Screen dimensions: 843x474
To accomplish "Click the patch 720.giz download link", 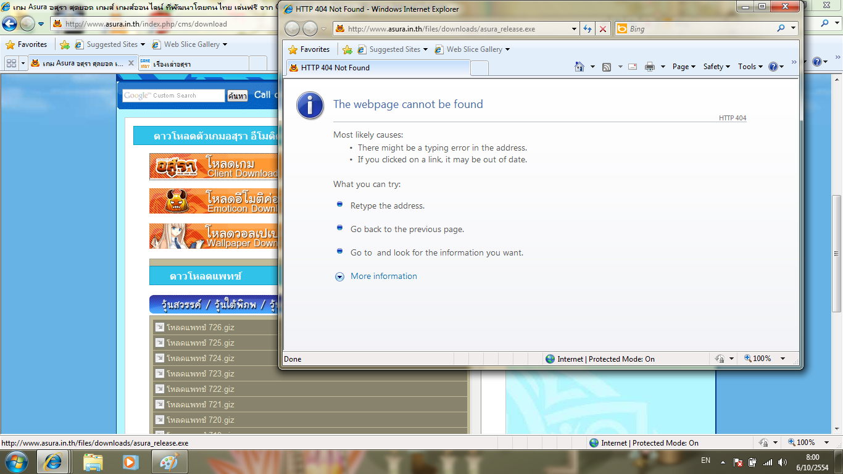I will 200,420.
